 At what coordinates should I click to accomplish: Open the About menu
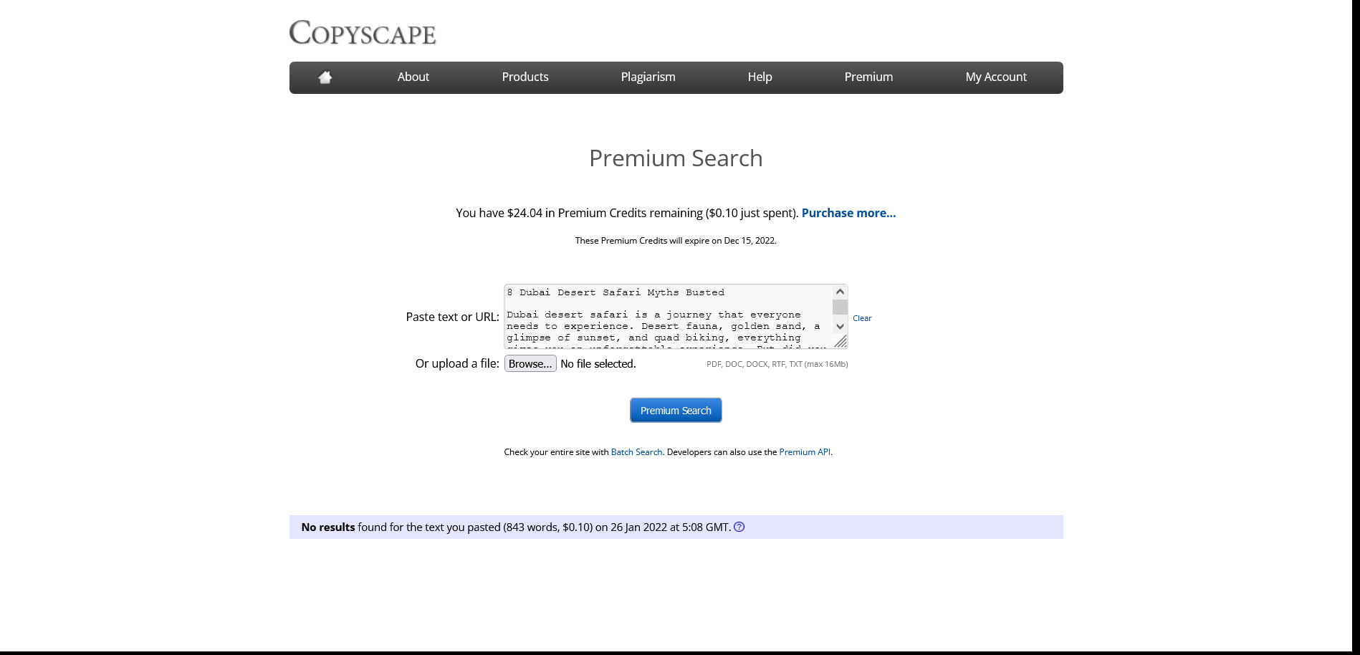413,77
